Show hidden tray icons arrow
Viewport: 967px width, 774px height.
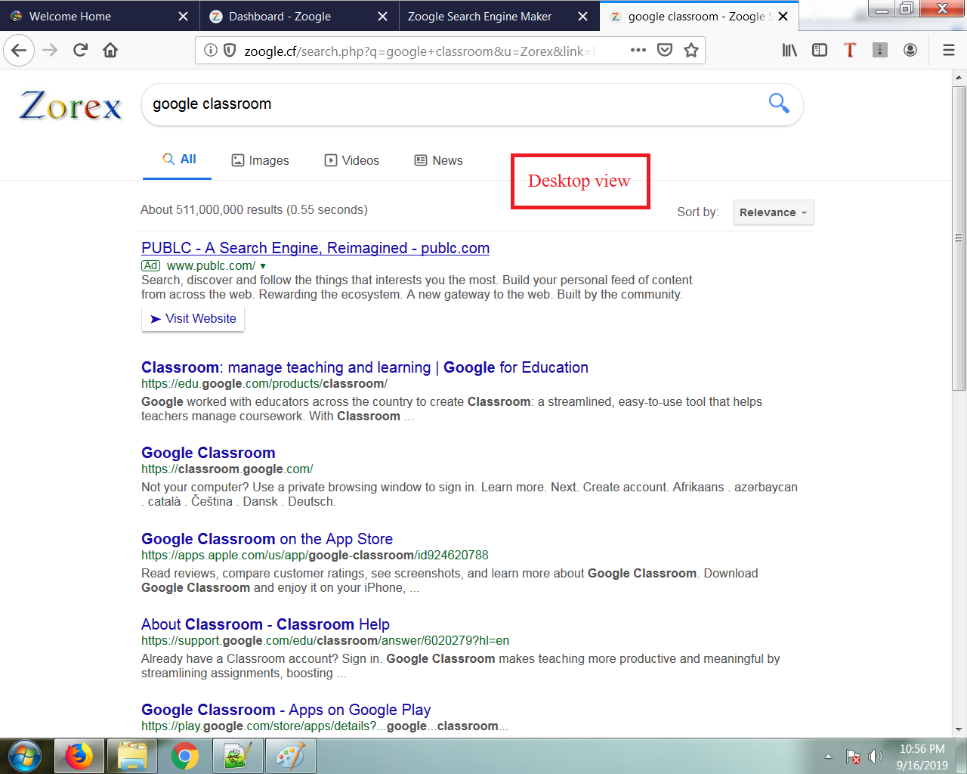(828, 757)
